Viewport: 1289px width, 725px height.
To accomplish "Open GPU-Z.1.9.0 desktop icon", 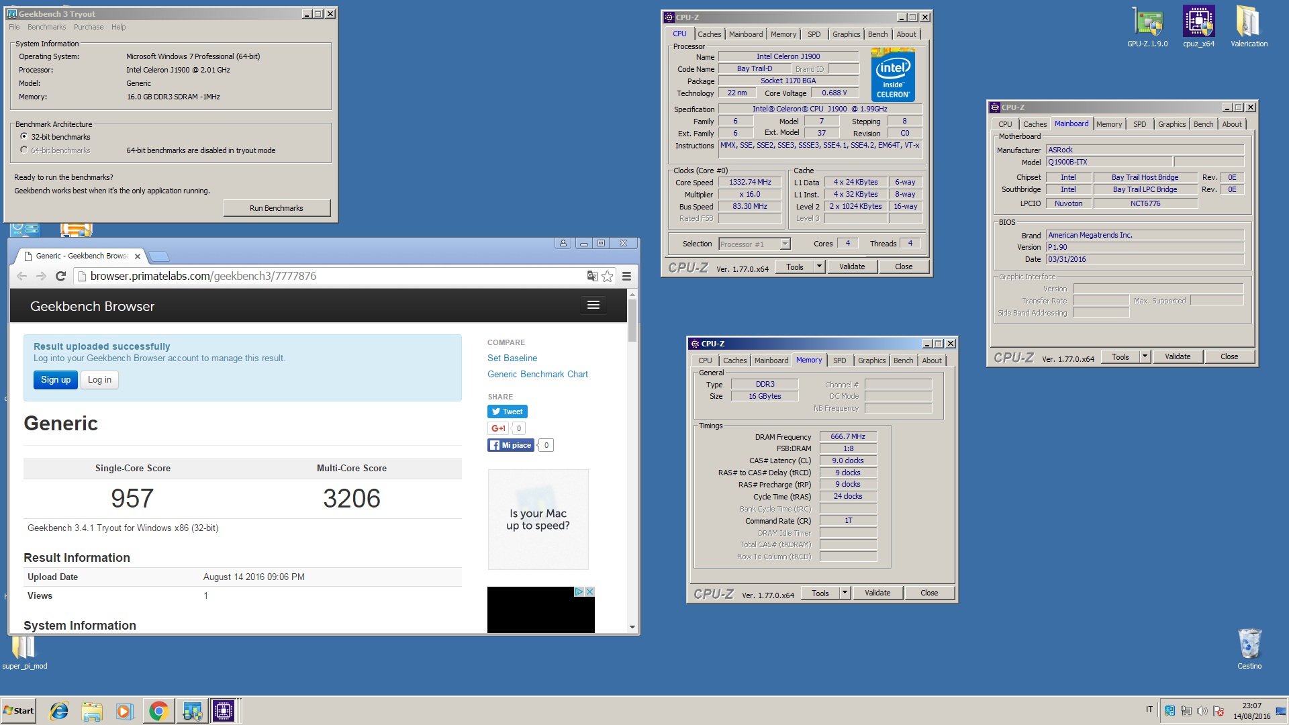I will point(1147,26).
